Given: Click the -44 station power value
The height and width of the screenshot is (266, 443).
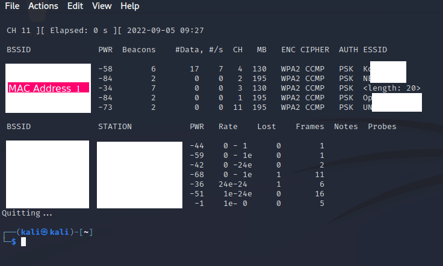Looking at the screenshot, I should 197,146.
